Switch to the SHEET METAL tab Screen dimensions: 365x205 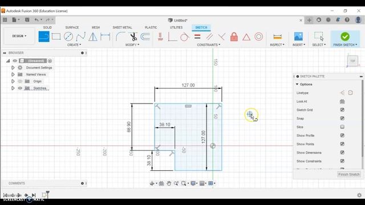(x=122, y=27)
